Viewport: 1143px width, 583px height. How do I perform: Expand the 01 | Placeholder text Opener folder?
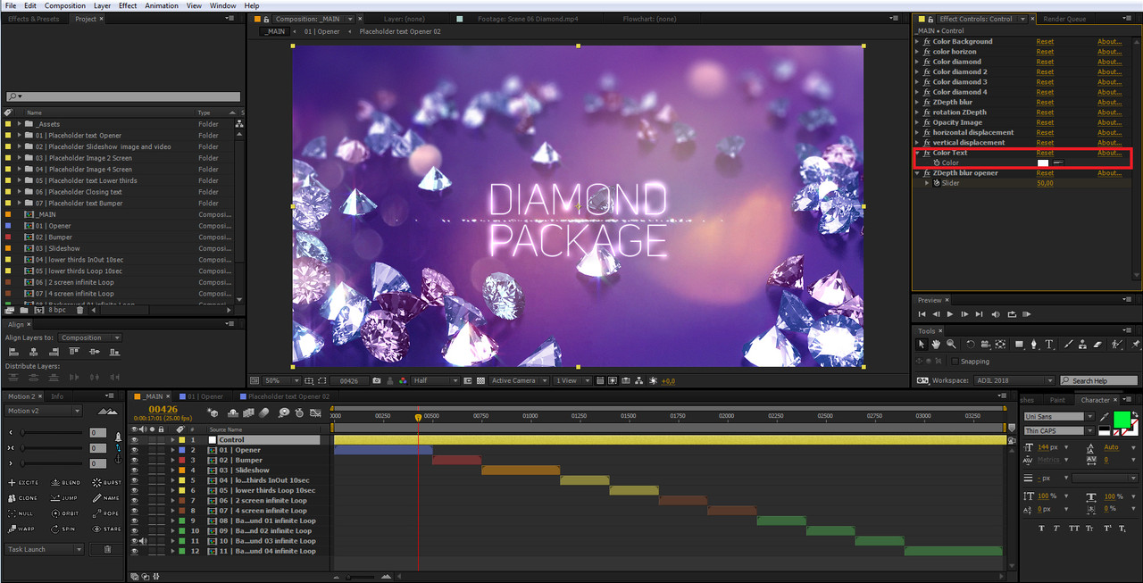(20, 136)
